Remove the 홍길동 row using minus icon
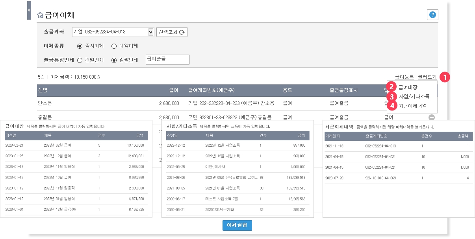Viewport: 475px width, 239px height. [432, 117]
